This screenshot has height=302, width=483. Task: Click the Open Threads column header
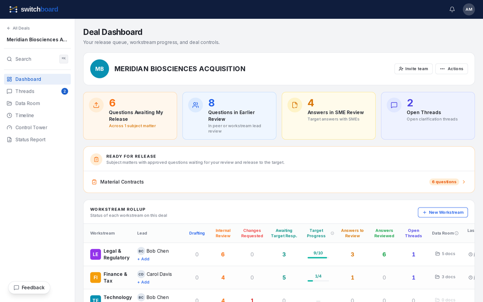(x=413, y=233)
